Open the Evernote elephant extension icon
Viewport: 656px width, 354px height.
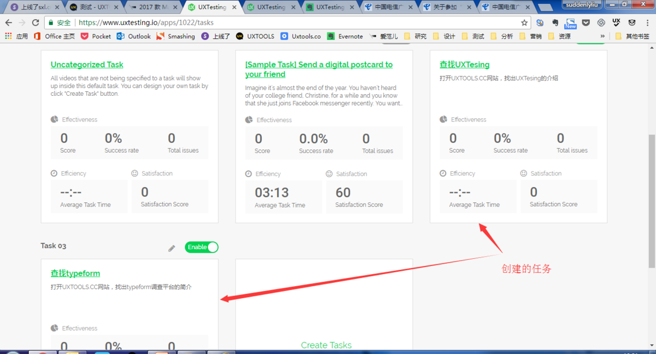tap(555, 23)
